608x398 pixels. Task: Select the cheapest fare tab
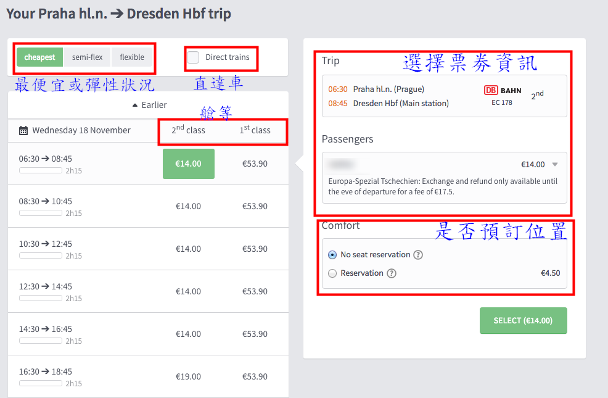(x=39, y=57)
